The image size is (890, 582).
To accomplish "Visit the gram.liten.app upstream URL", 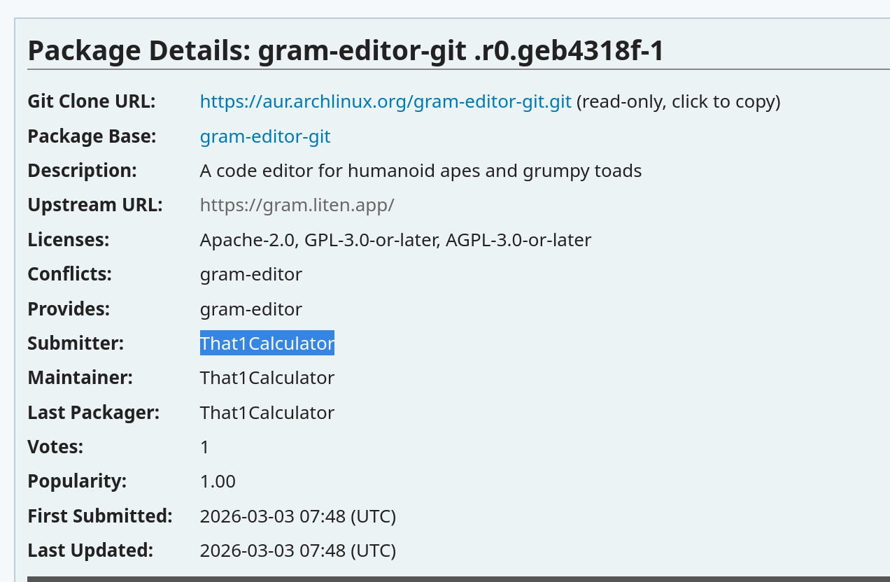I will 297,206.
